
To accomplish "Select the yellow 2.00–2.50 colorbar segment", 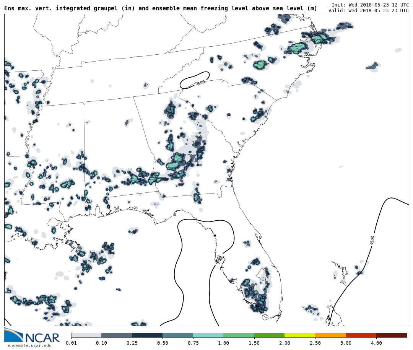I will coord(300,335).
